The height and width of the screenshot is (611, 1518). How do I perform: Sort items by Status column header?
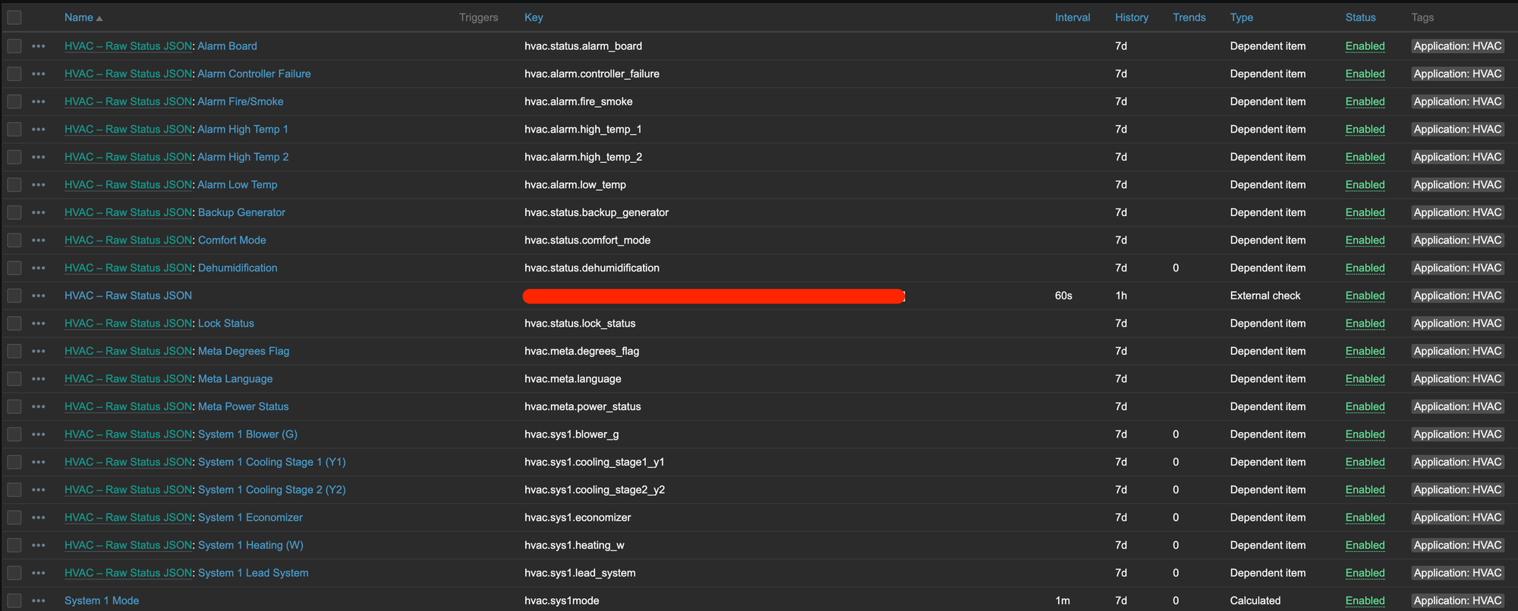pos(1360,17)
